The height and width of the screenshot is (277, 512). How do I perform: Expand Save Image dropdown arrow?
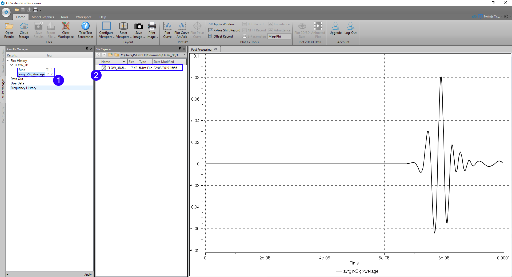144,37
